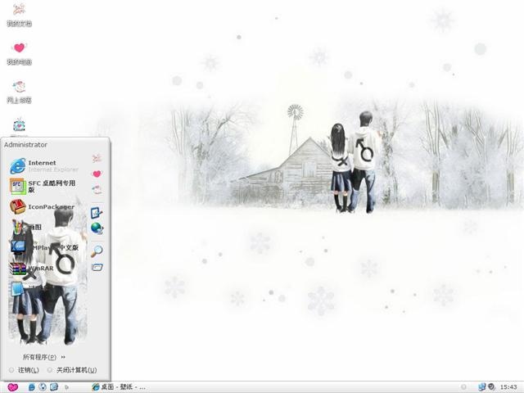Expand the quick launch overflow arrow
Viewport: 524px width, 393px height.
(x=67, y=387)
